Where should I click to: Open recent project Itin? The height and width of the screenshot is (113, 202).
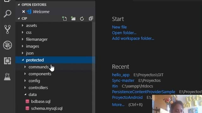click(115, 86)
